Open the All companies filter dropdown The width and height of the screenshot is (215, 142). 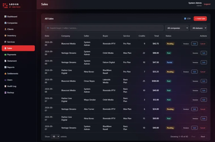pyautogui.click(x=177, y=28)
